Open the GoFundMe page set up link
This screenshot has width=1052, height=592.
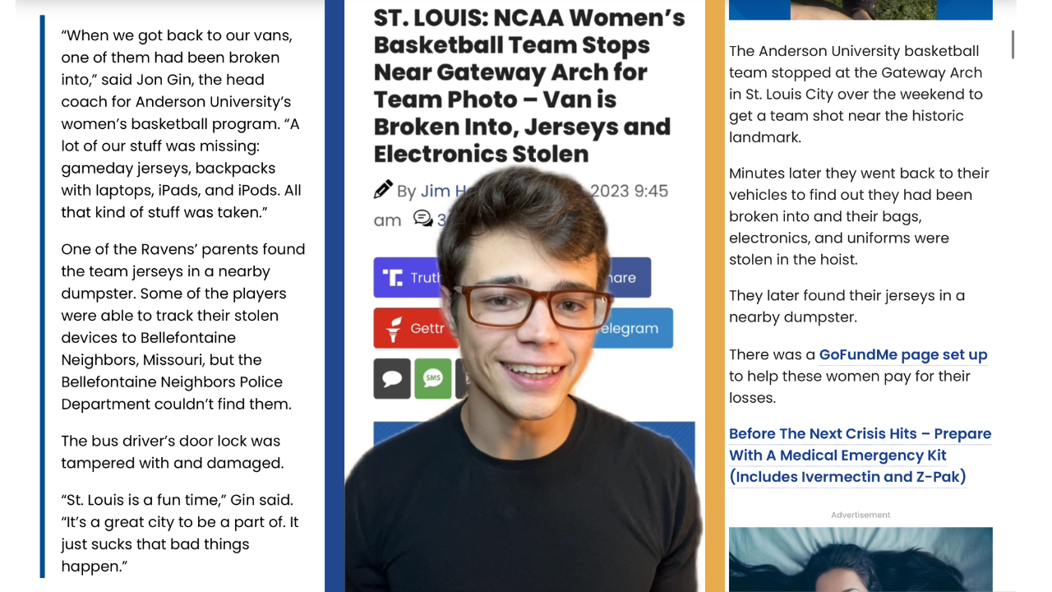902,354
